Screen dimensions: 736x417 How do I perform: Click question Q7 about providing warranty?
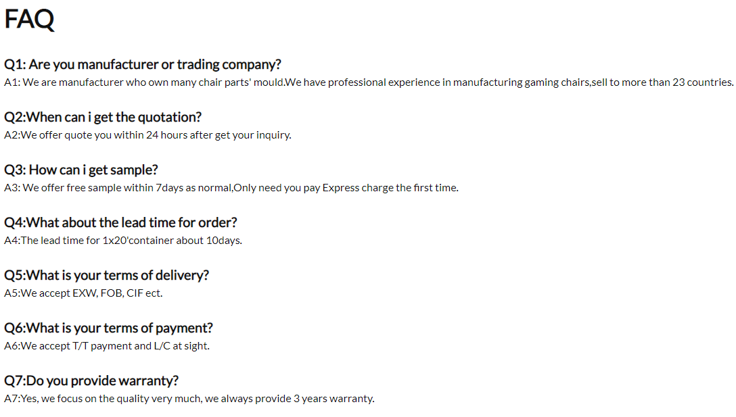tap(91, 381)
